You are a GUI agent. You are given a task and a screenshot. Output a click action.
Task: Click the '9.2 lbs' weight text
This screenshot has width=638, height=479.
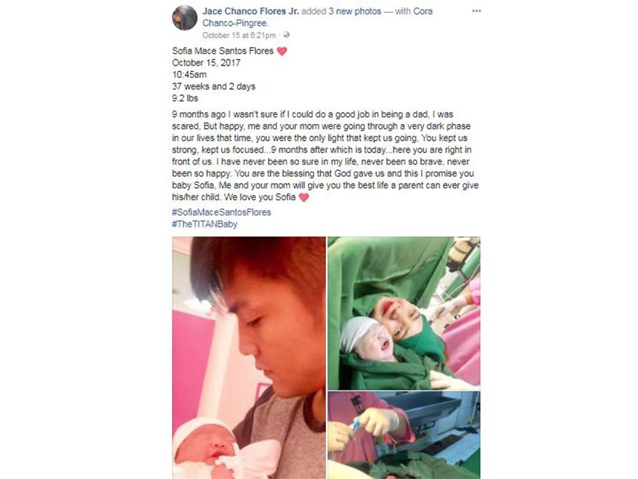point(185,98)
